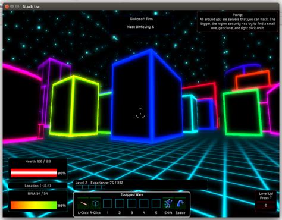
Task: Close the Black Ice window
Action: [7, 7]
